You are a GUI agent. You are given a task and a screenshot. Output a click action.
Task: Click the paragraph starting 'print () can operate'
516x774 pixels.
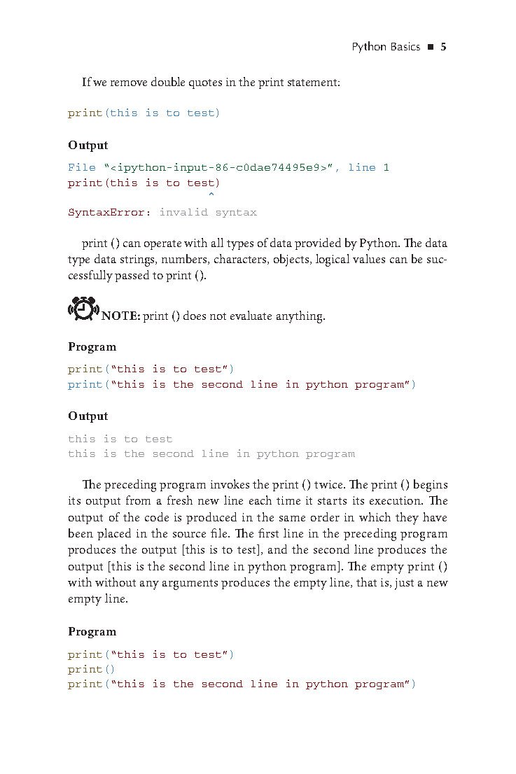[258, 259]
